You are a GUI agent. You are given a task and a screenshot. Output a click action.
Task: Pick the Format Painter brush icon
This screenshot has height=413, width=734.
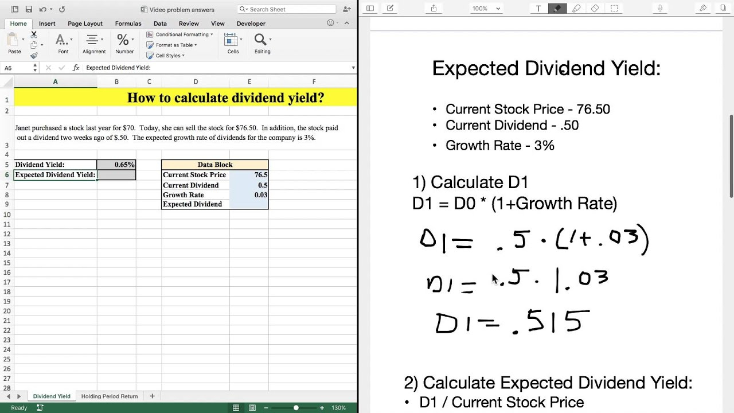[x=34, y=55]
